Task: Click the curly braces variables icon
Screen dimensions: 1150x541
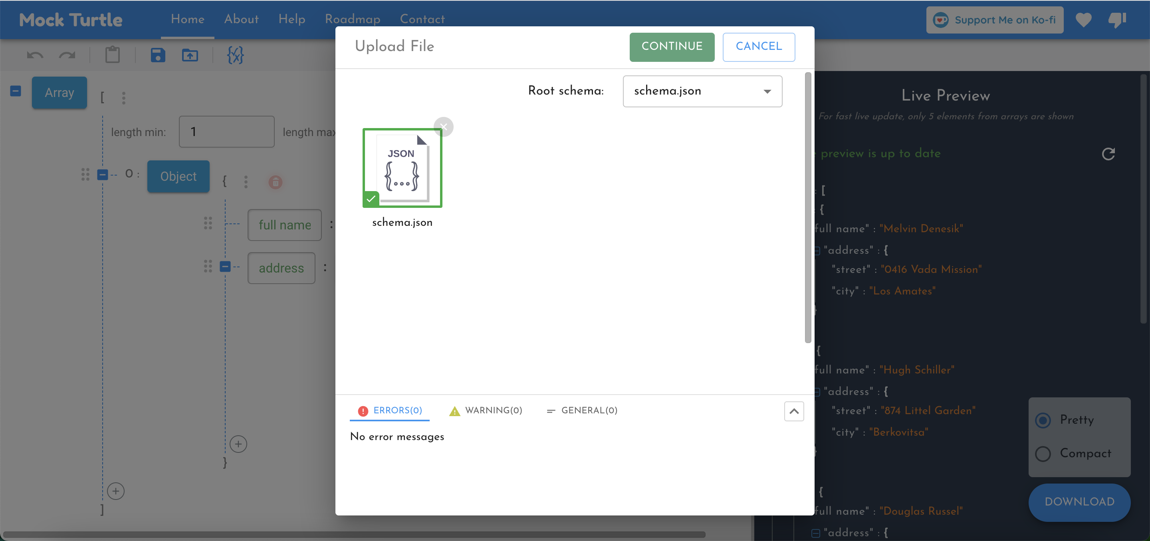Action: (x=235, y=55)
